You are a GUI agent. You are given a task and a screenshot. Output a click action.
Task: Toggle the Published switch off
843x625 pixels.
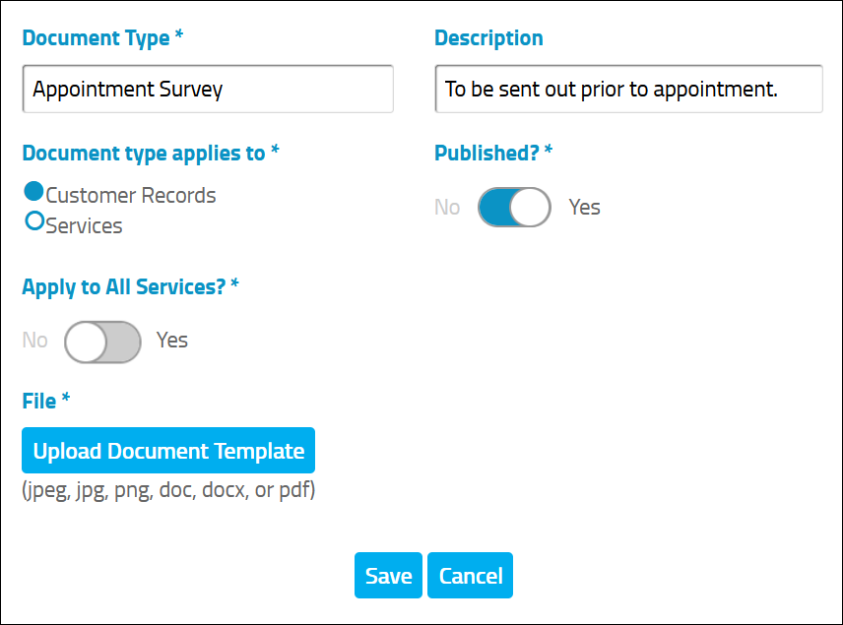pos(514,207)
